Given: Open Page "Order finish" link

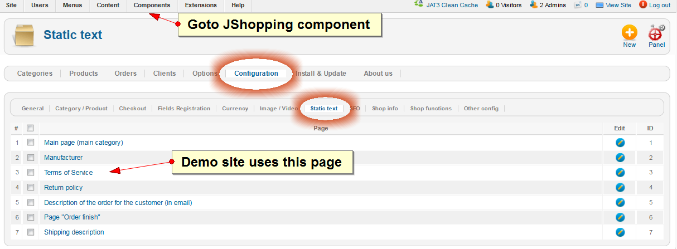Looking at the screenshot, I should [x=72, y=217].
